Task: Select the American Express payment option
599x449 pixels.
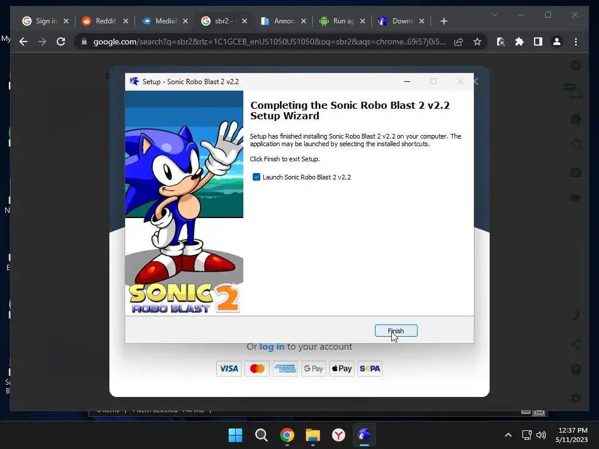Action: pos(285,368)
